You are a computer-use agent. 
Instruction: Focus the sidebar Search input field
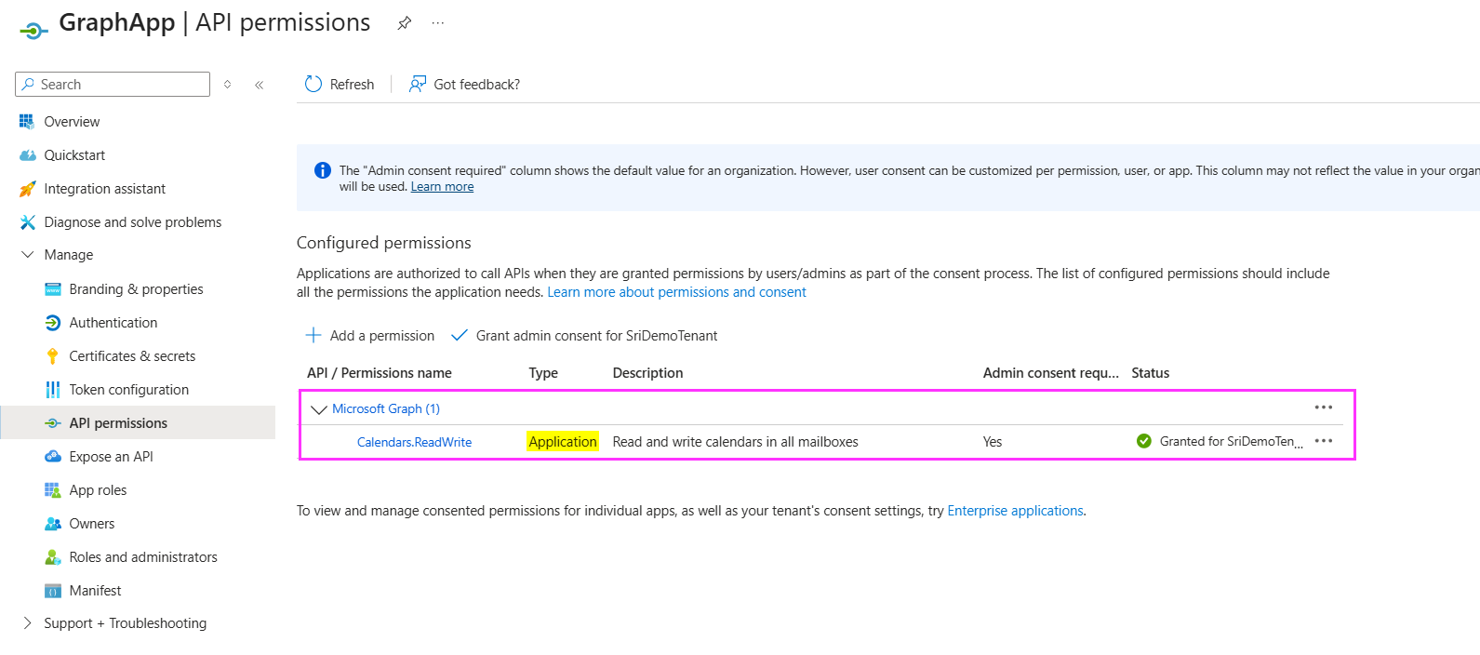[x=113, y=84]
